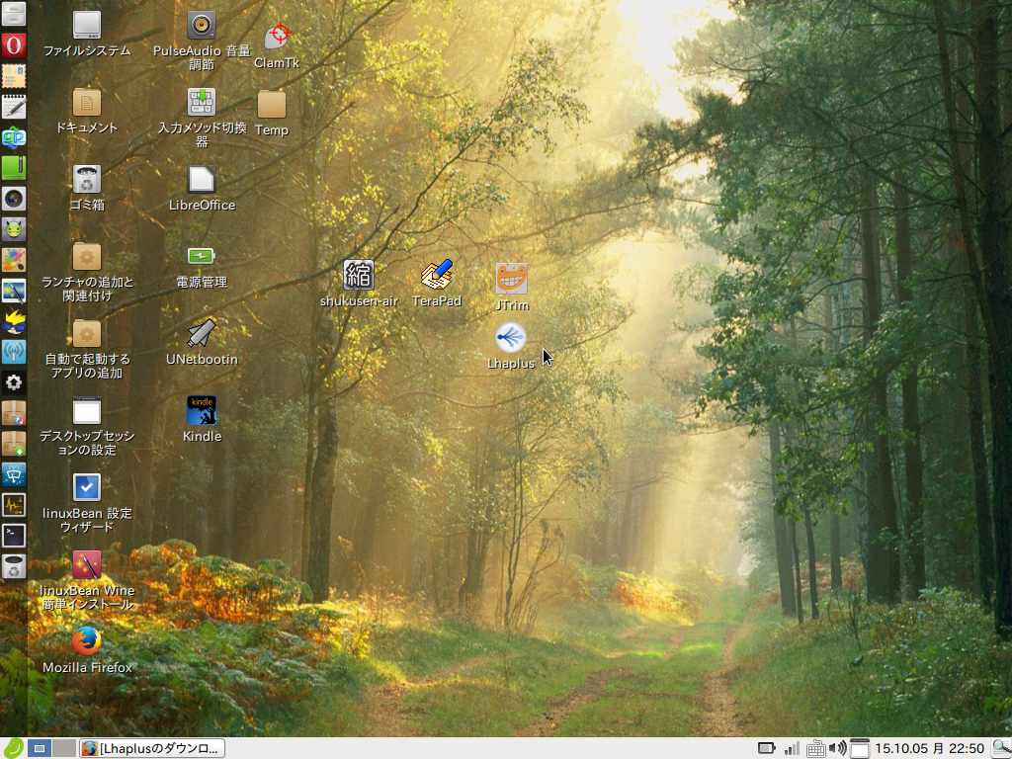Image resolution: width=1012 pixels, height=759 pixels.
Task: Launch the paint splash app in left dock
Action: coord(14,260)
